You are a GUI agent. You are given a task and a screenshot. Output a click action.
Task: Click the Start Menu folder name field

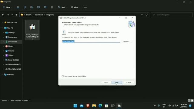91,41
